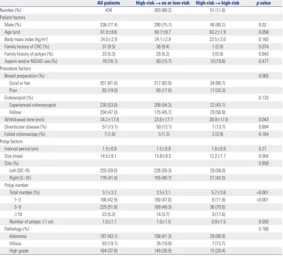Screen dimensions: 283x256
Task: Click the 'High-risk → high-risk' column header
Action: [217, 3]
